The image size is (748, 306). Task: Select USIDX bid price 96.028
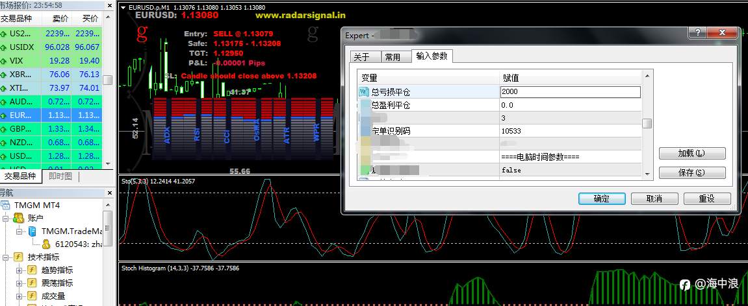(x=57, y=47)
